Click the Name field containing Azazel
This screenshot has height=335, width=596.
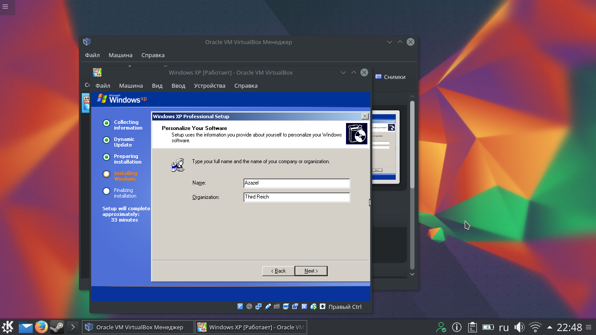click(297, 183)
